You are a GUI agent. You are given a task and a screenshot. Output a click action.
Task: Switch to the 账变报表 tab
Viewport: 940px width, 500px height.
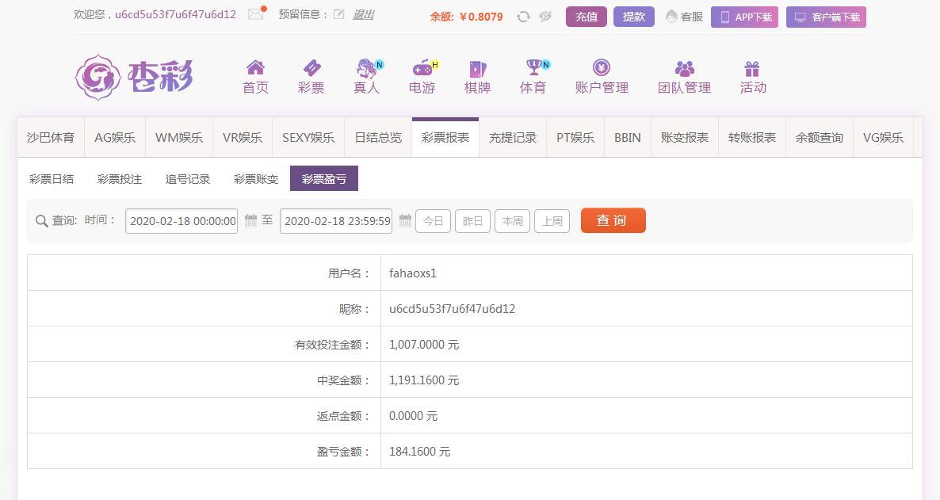click(x=685, y=138)
